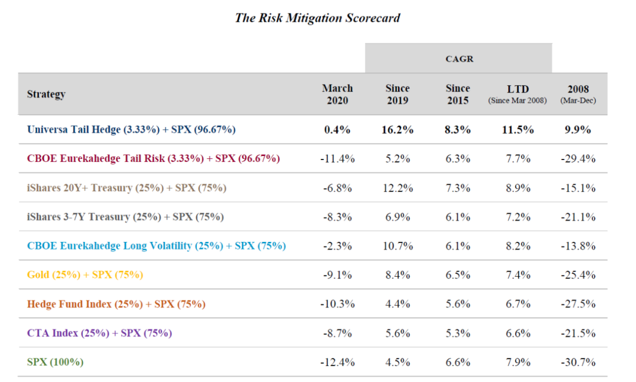636x382 pixels.
Task: Select the CAGR header cell
Action: 459,59
